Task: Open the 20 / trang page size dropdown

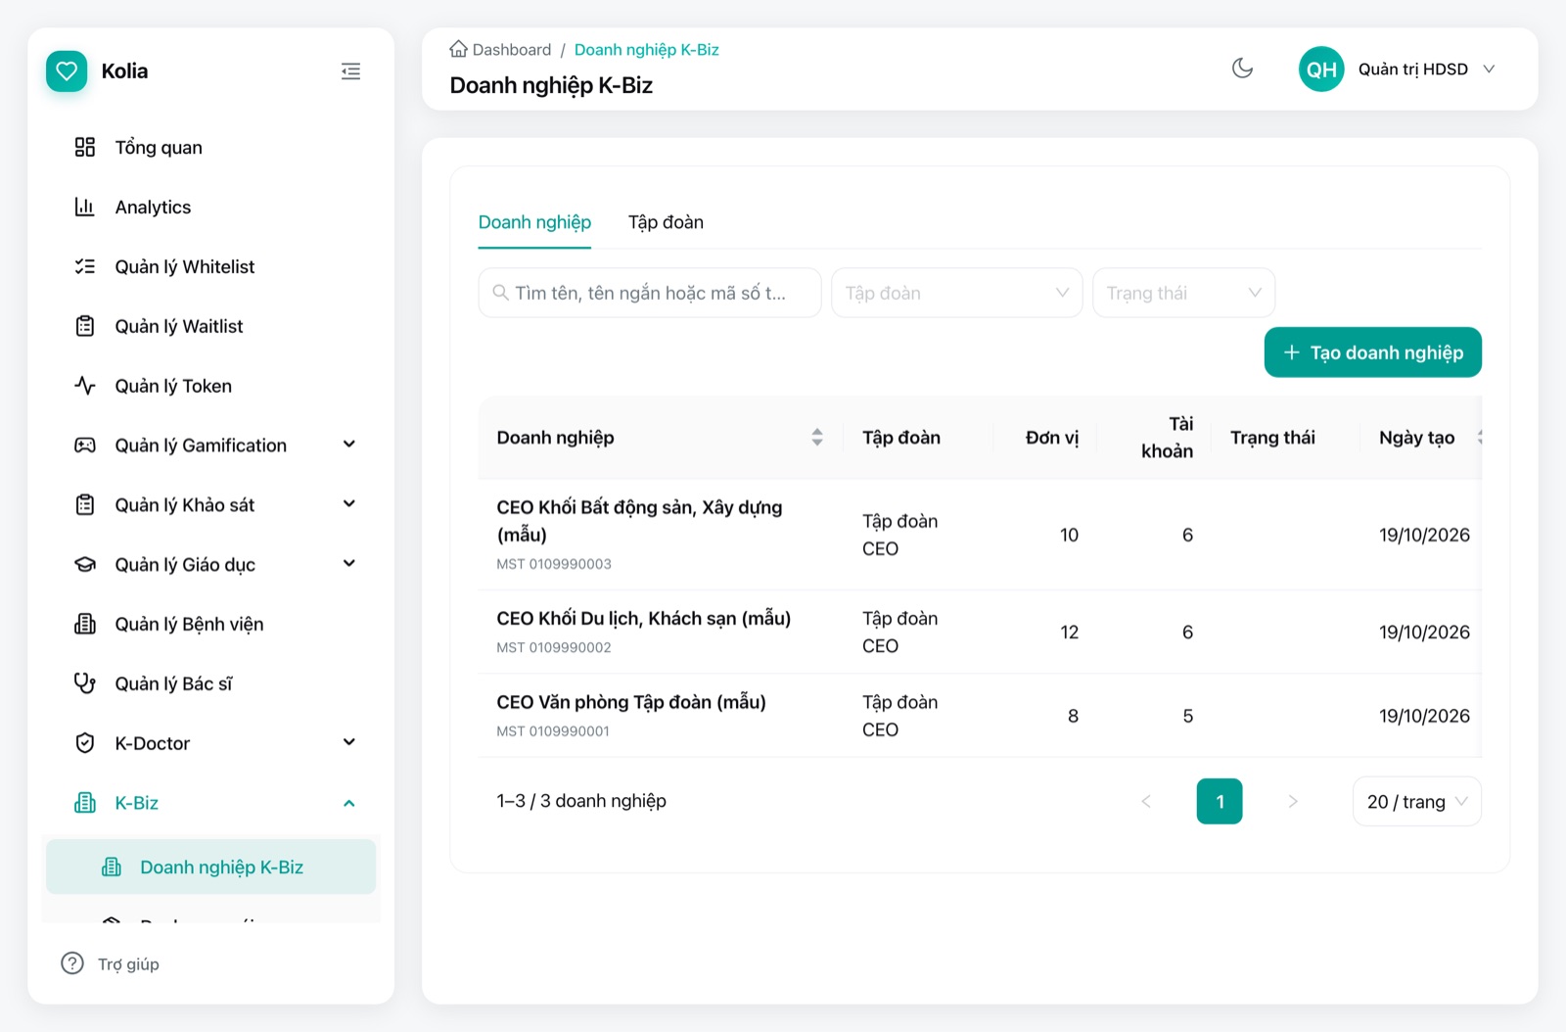Action: click(1417, 802)
